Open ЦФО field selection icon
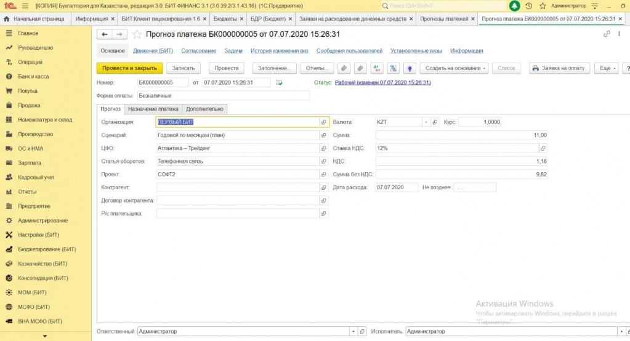Screen dimensions: 630x341 coord(323,148)
